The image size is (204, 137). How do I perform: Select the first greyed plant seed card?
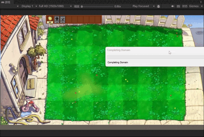[x=57, y=19]
